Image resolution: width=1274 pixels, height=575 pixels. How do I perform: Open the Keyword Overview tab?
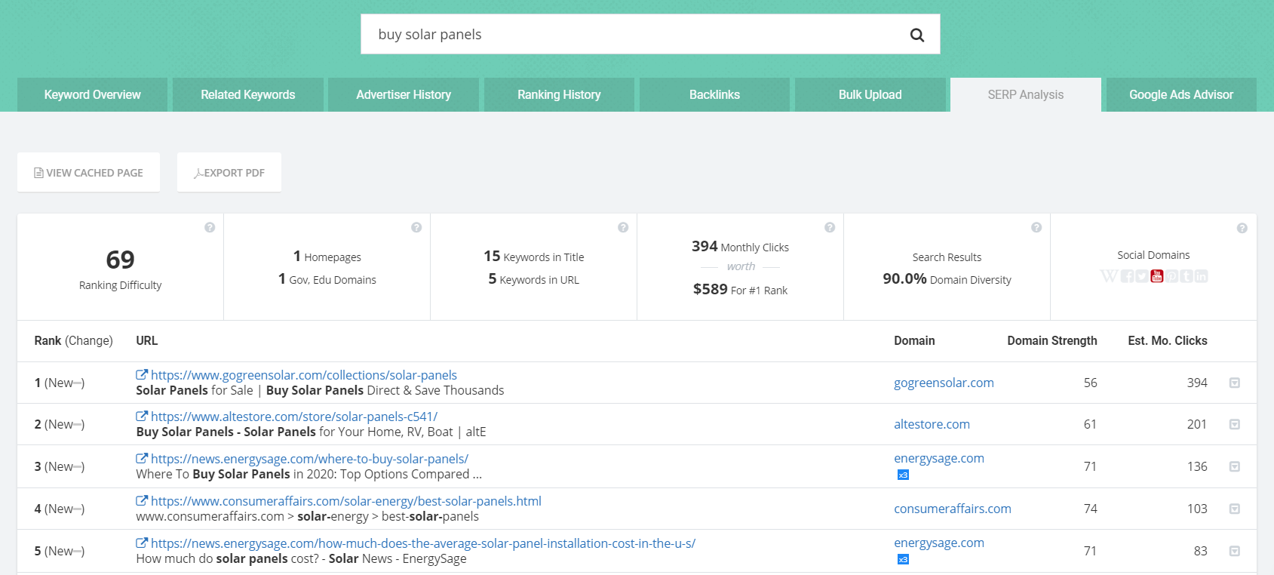point(92,94)
